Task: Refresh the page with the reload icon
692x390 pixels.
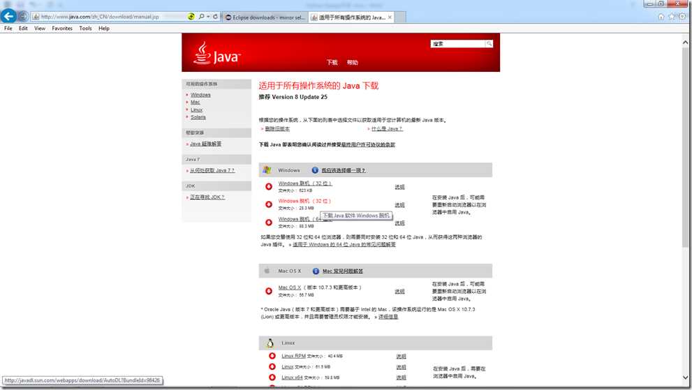Action: (x=215, y=17)
